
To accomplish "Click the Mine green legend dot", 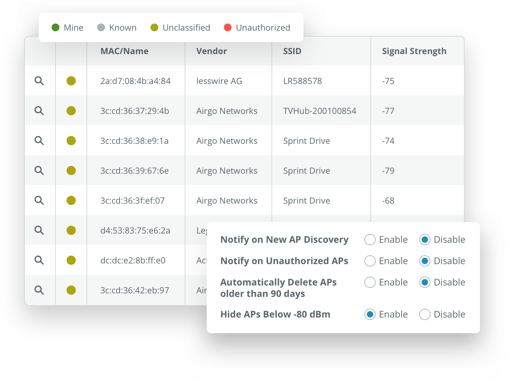I will coord(56,27).
